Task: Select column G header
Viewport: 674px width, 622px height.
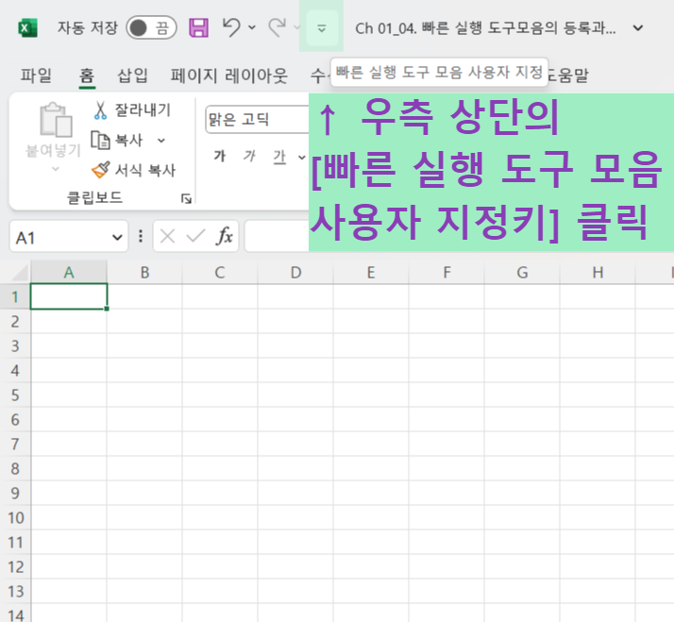Action: 522,273
